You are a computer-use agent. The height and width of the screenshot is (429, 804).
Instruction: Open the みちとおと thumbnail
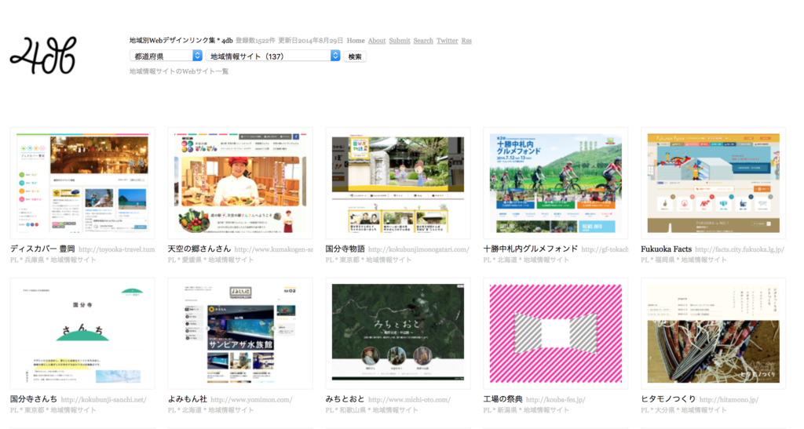[398, 334]
